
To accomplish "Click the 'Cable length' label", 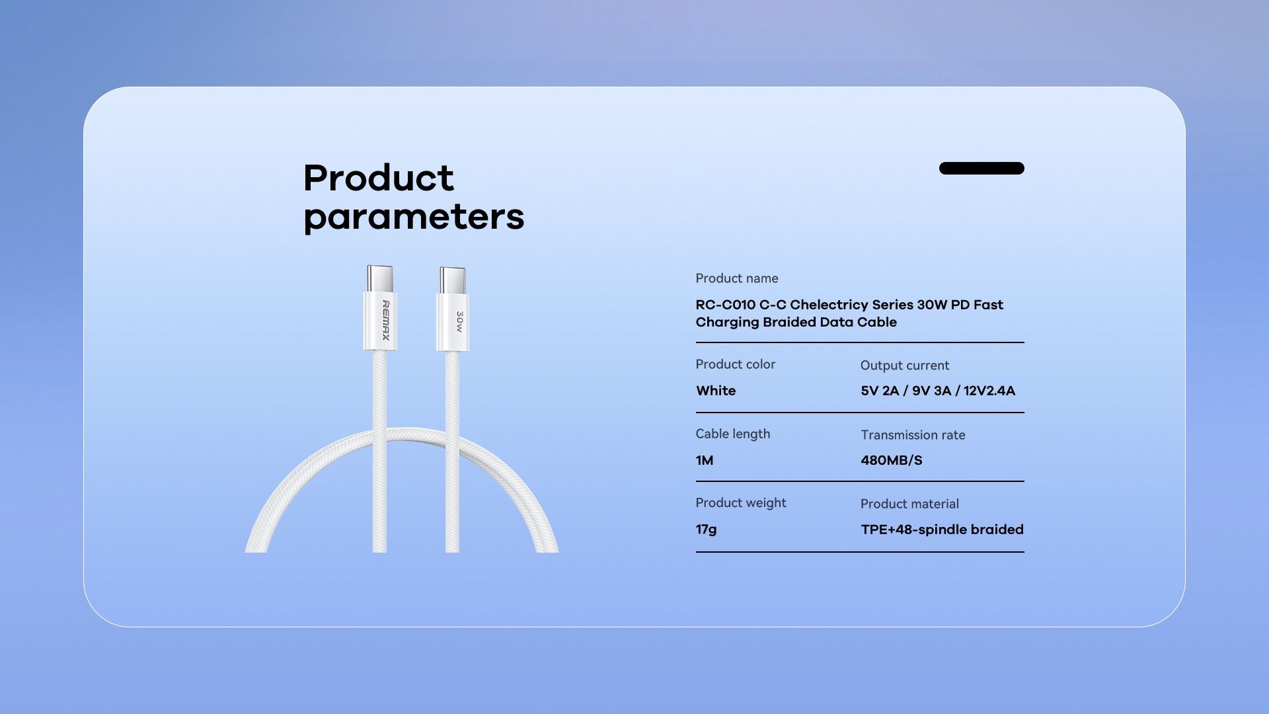I will pyautogui.click(x=733, y=434).
